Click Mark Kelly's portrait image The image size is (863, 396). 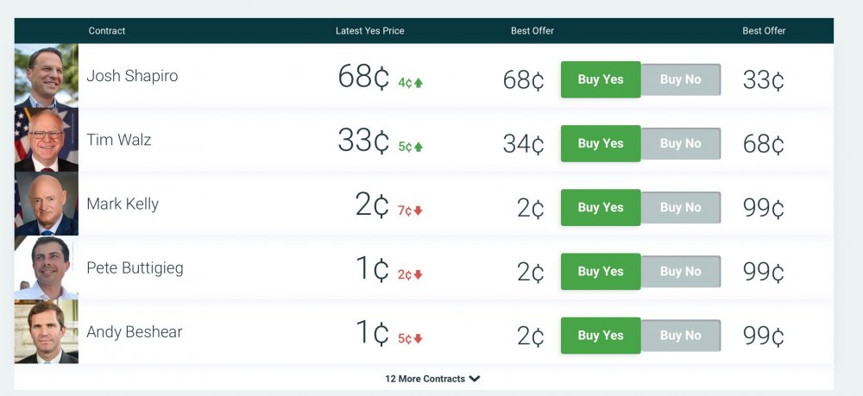(47, 204)
